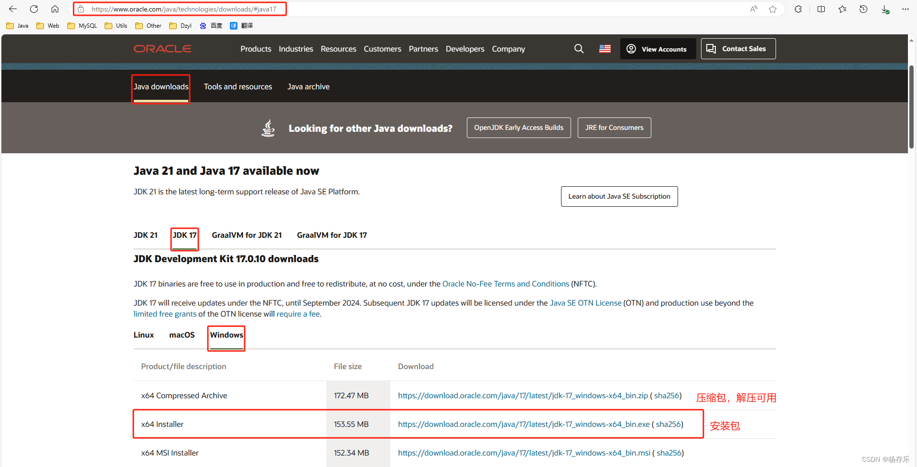Viewport: 917px width, 467px height.
Task: Open the Favorites list icon
Action: pyautogui.click(x=842, y=9)
